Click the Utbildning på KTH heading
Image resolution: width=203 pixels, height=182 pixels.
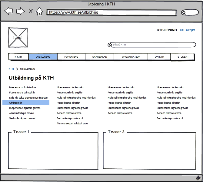point(31,78)
